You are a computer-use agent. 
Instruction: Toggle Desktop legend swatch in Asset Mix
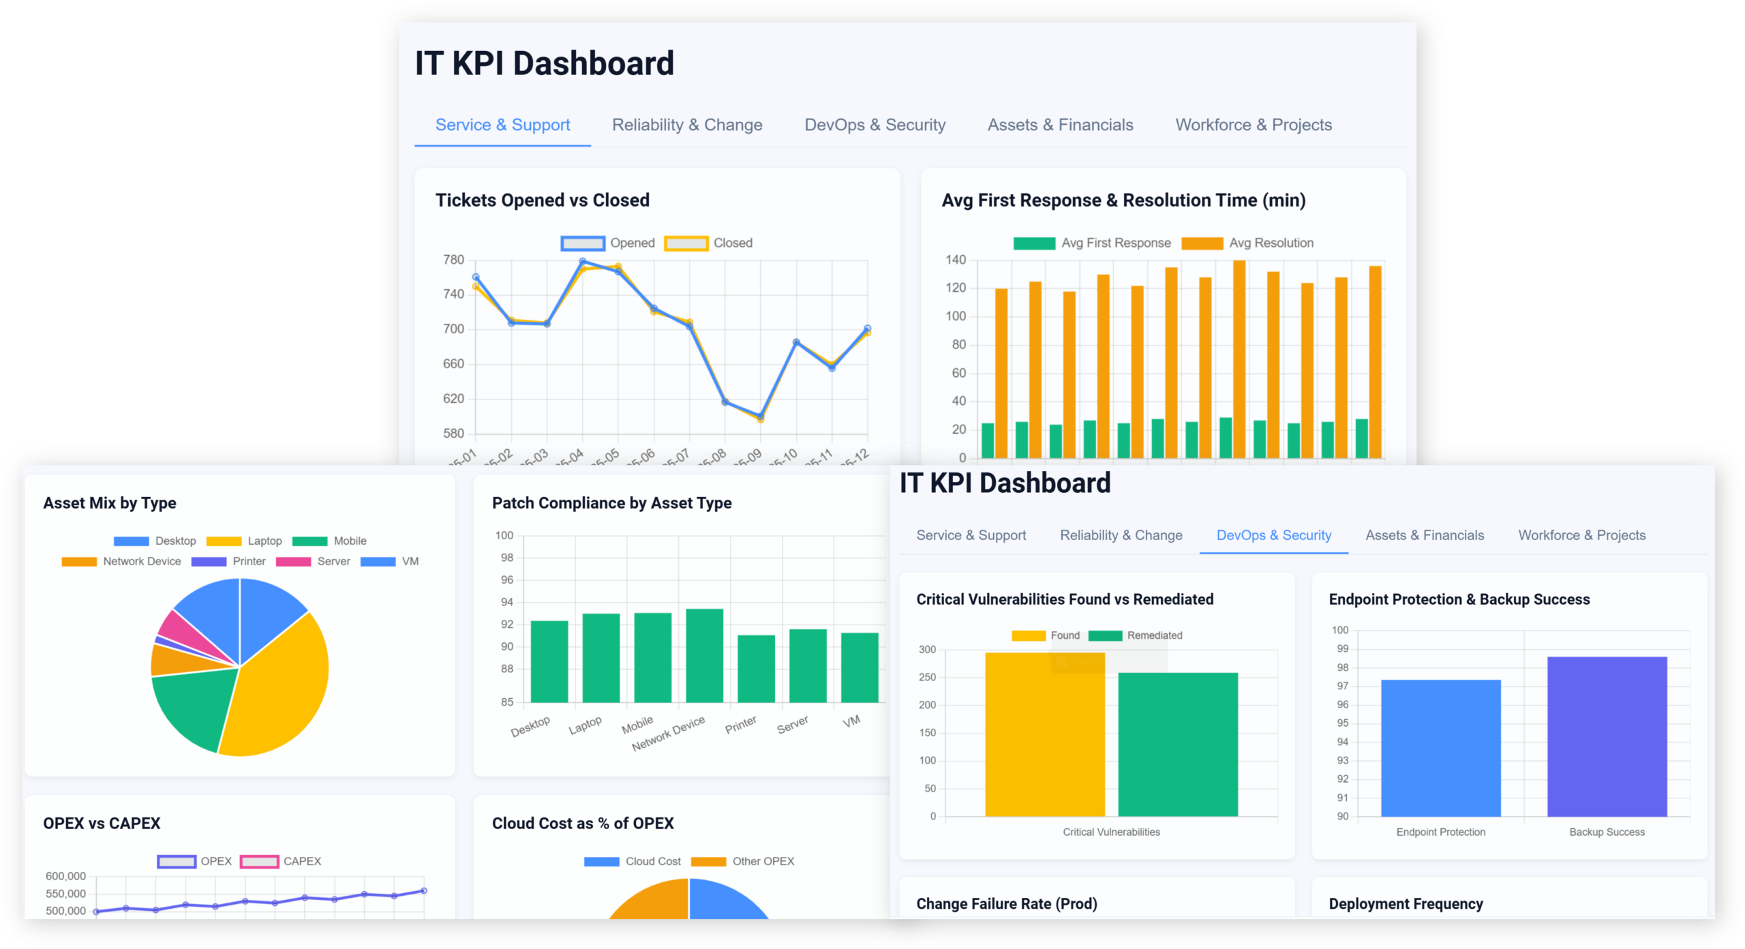point(131,541)
